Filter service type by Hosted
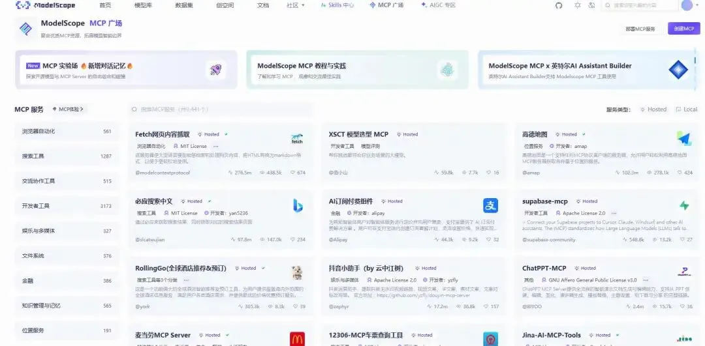The image size is (705, 346). point(653,109)
